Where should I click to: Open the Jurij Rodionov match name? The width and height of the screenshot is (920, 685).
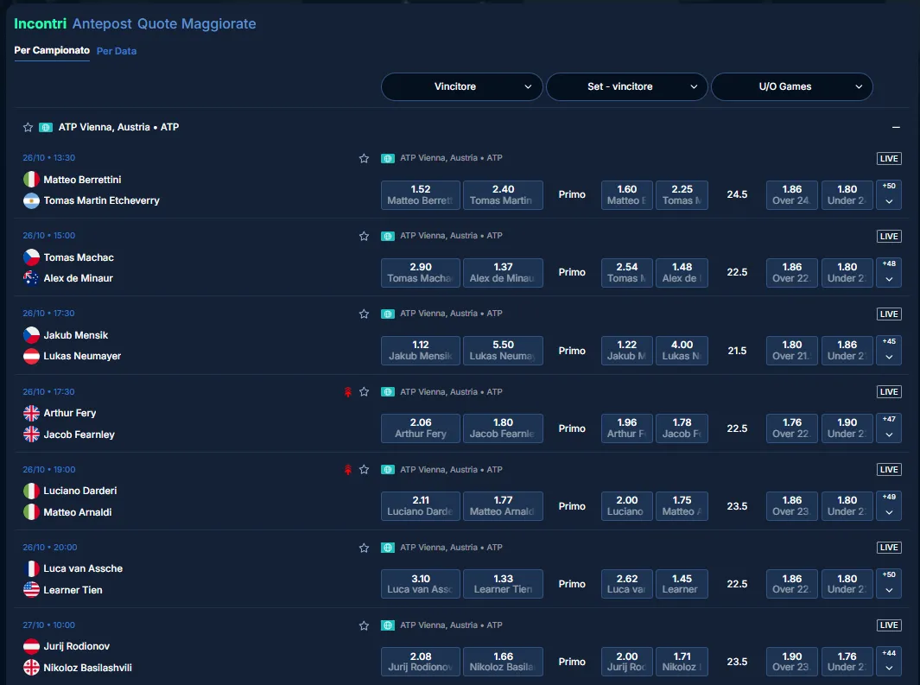[76, 646]
